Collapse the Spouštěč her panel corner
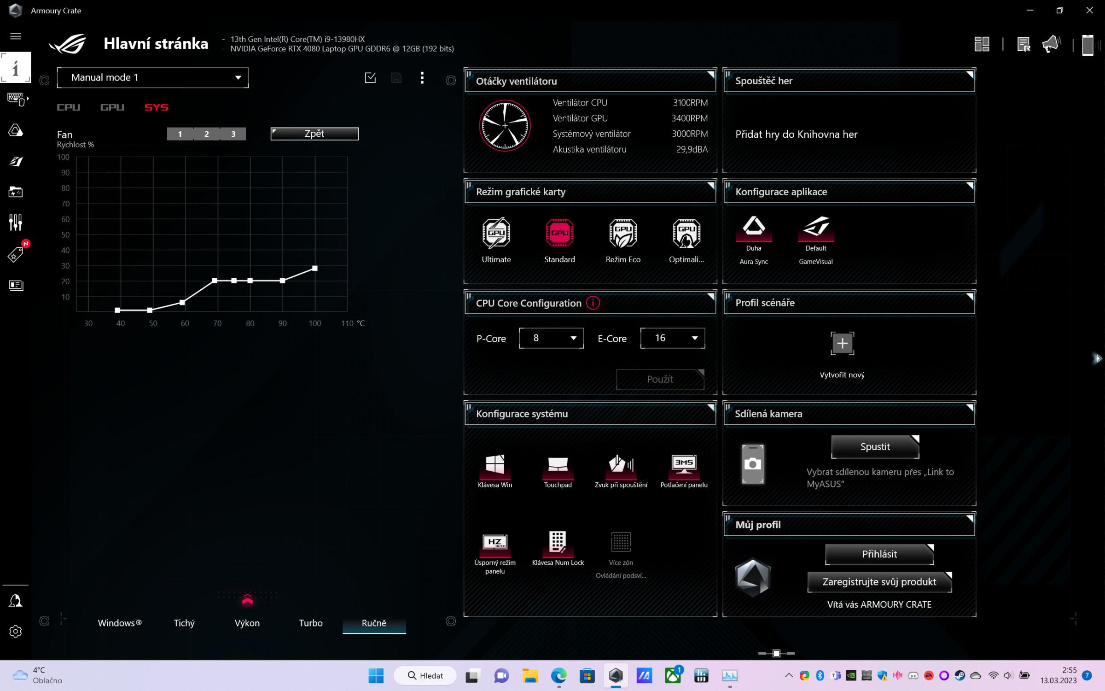 coord(970,75)
